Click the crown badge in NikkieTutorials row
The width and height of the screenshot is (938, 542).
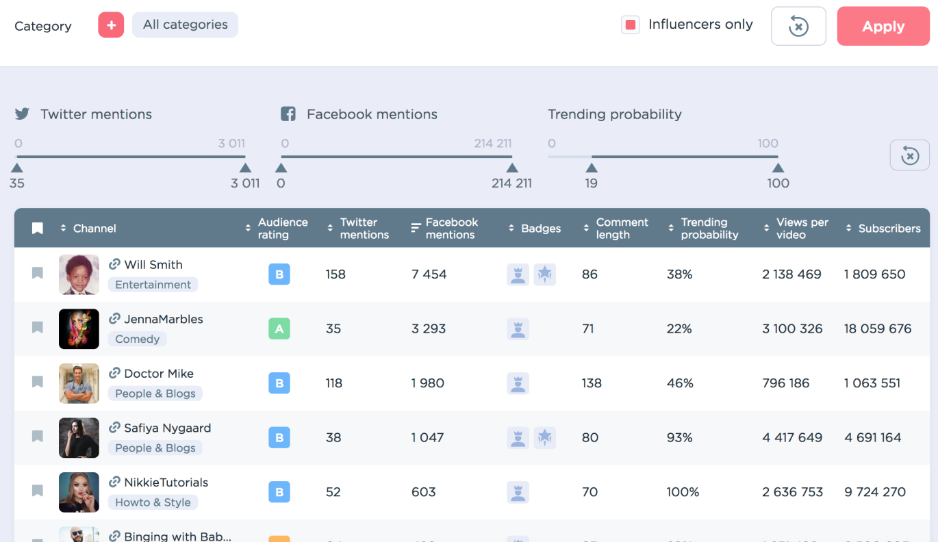coord(518,492)
